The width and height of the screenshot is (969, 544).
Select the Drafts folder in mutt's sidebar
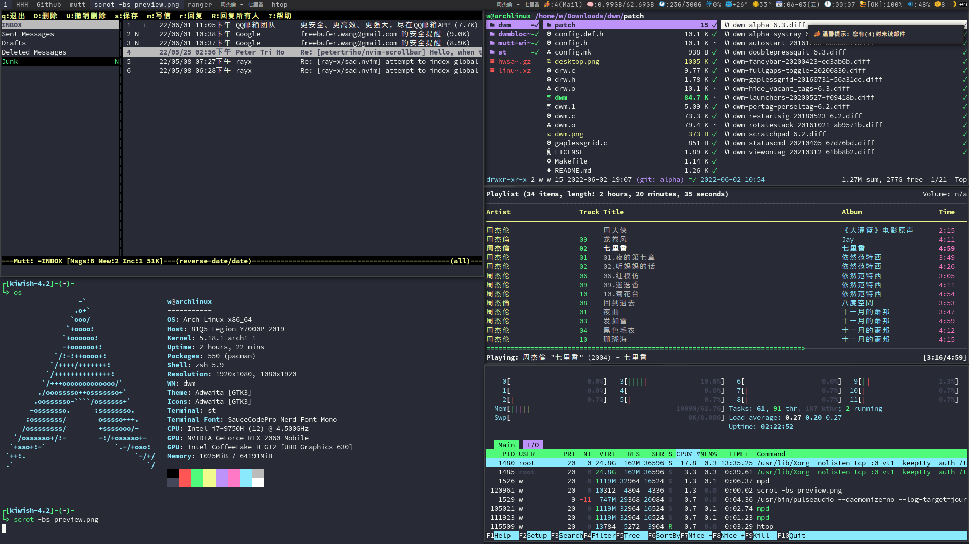coord(60,43)
